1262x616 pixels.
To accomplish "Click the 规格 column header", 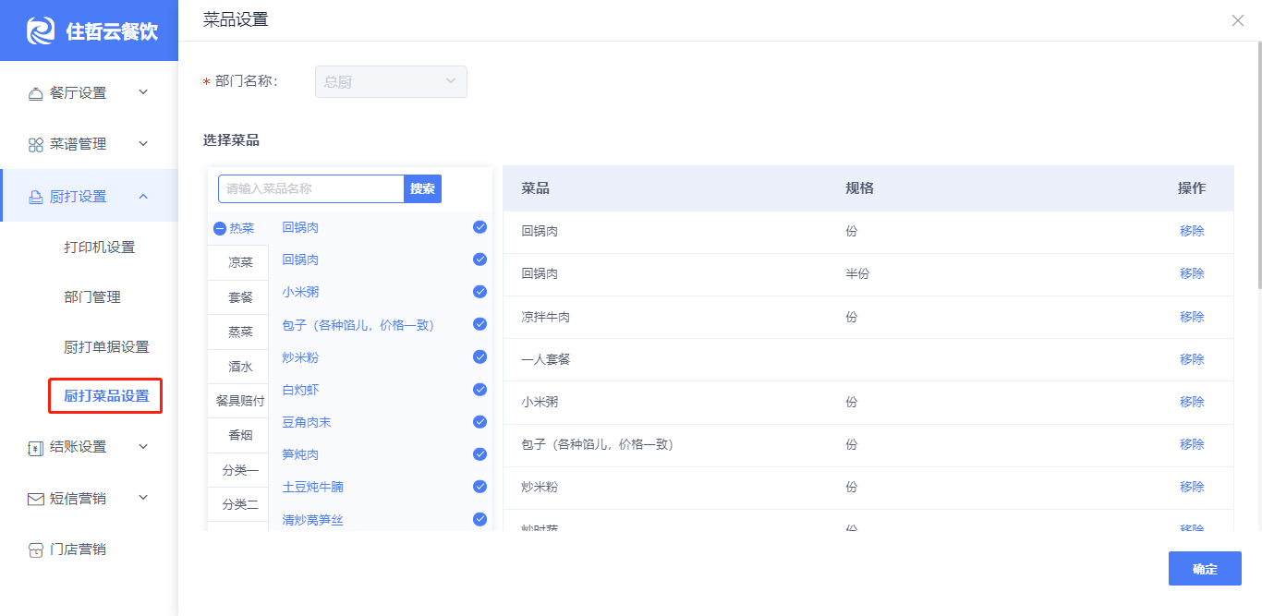I will click(x=859, y=188).
